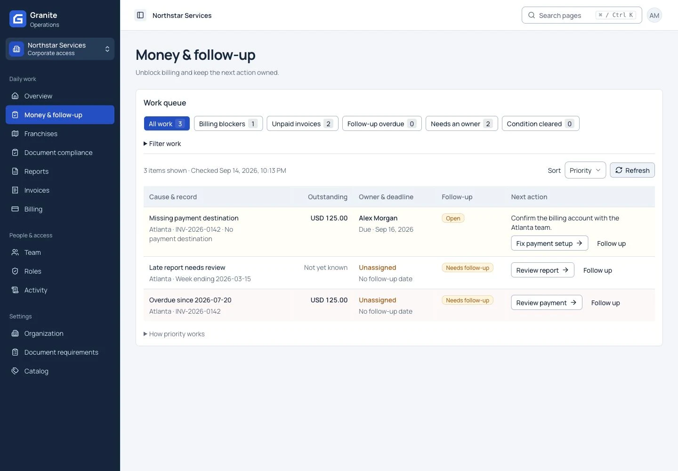The image size is (678, 471).
Task: Go to Reports page
Action: 60,171
